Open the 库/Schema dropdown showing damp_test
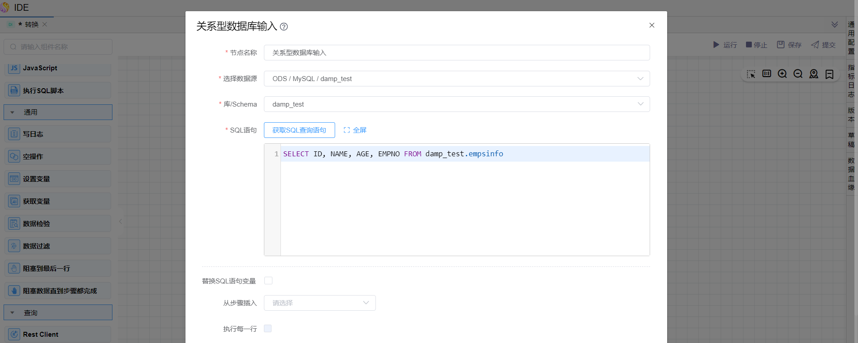Image resolution: width=858 pixels, height=343 pixels. click(x=457, y=104)
